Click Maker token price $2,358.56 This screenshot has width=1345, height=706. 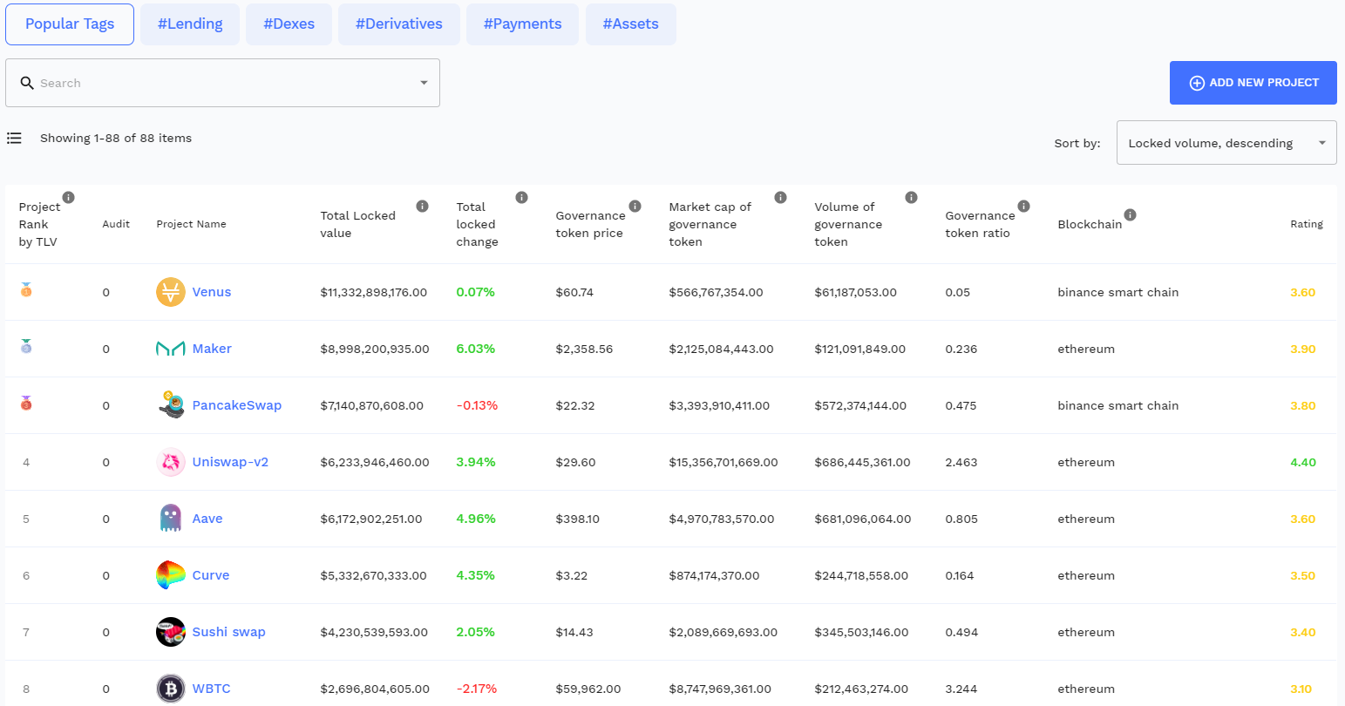tap(584, 349)
